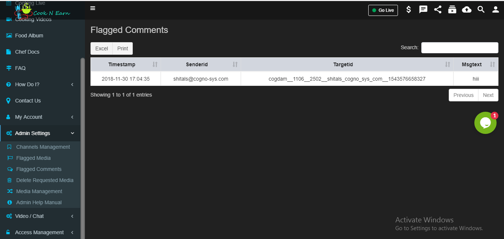
Task: Sort table by Msgtext arrows
Action: coord(492,64)
